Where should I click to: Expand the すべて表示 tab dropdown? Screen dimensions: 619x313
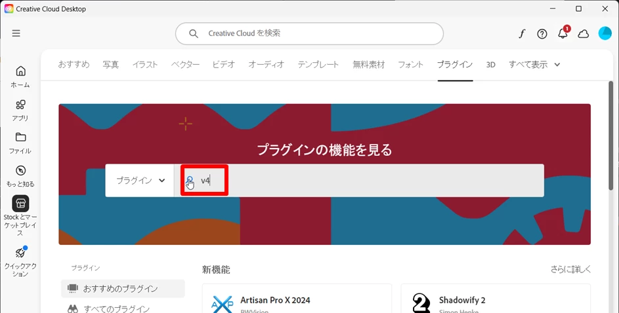tap(534, 65)
